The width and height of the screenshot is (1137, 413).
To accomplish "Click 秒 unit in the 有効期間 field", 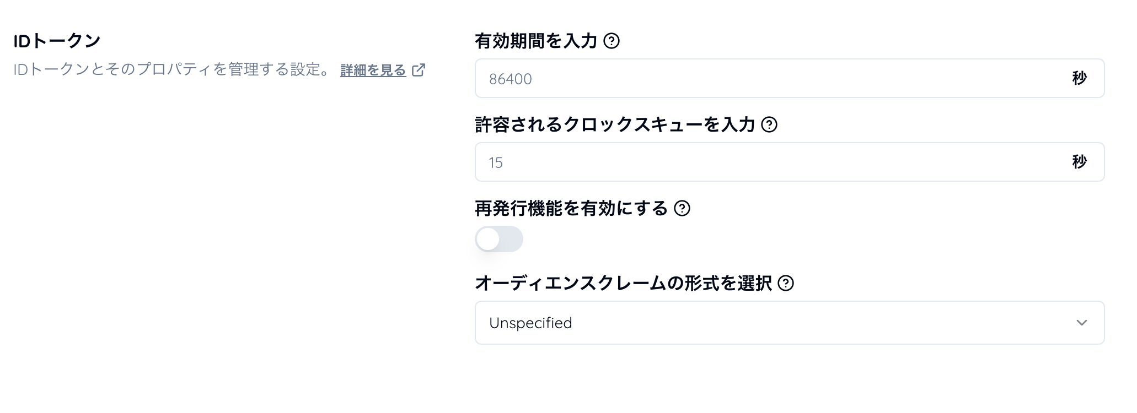I will [x=1079, y=79].
